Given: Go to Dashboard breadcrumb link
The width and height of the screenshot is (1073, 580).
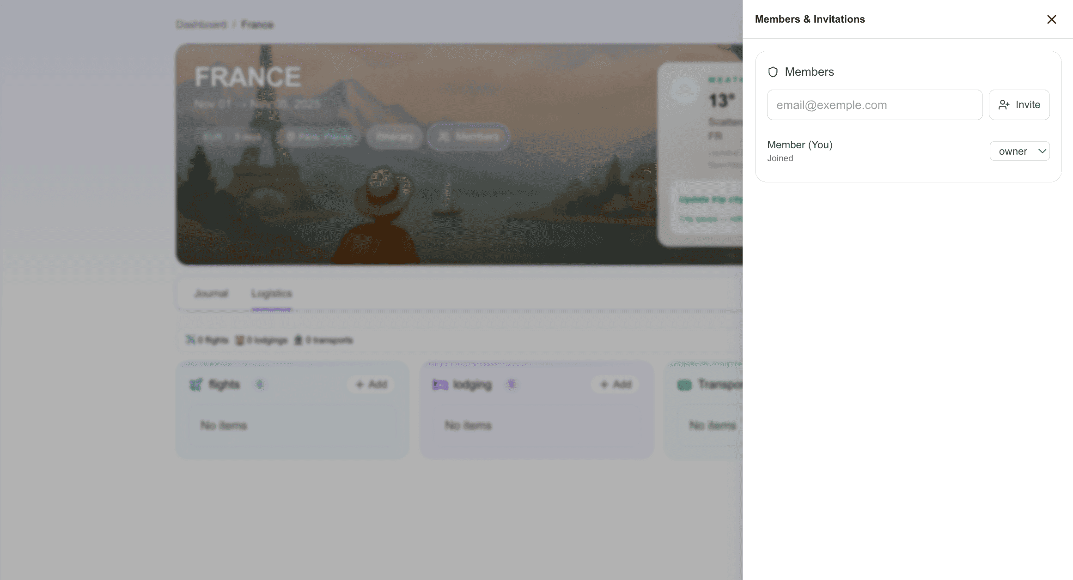Looking at the screenshot, I should coord(201,24).
